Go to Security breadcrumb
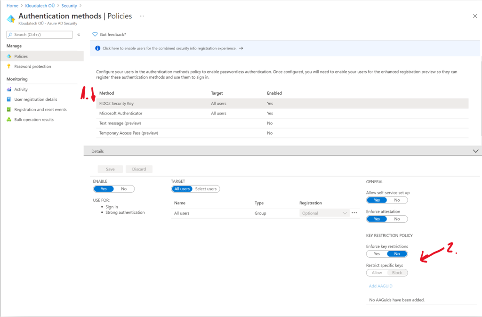Viewport: 482px width, 317px height. (x=69, y=6)
